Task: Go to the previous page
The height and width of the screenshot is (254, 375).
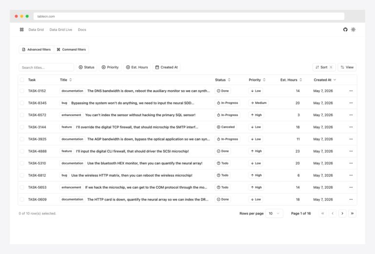Action: coord(333,214)
